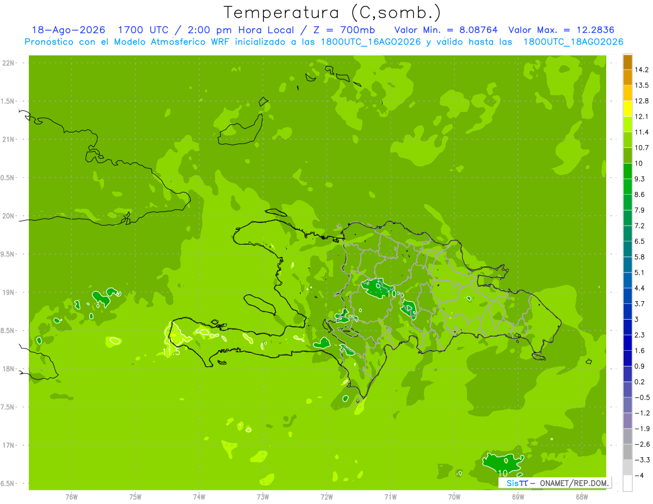Pick the dark orange swatch above 14.2
Image resolution: width=653 pixels, height=504 pixels.
pyautogui.click(x=627, y=62)
